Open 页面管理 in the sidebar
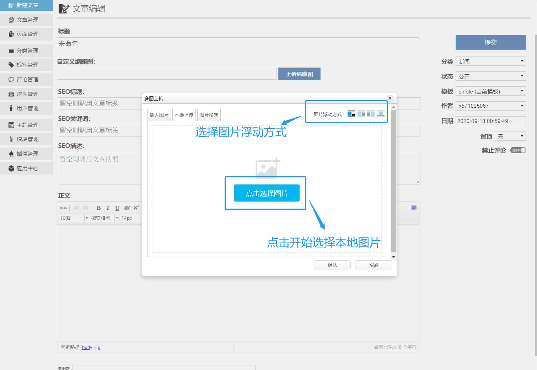This screenshot has height=370, width=537. [x=26, y=34]
